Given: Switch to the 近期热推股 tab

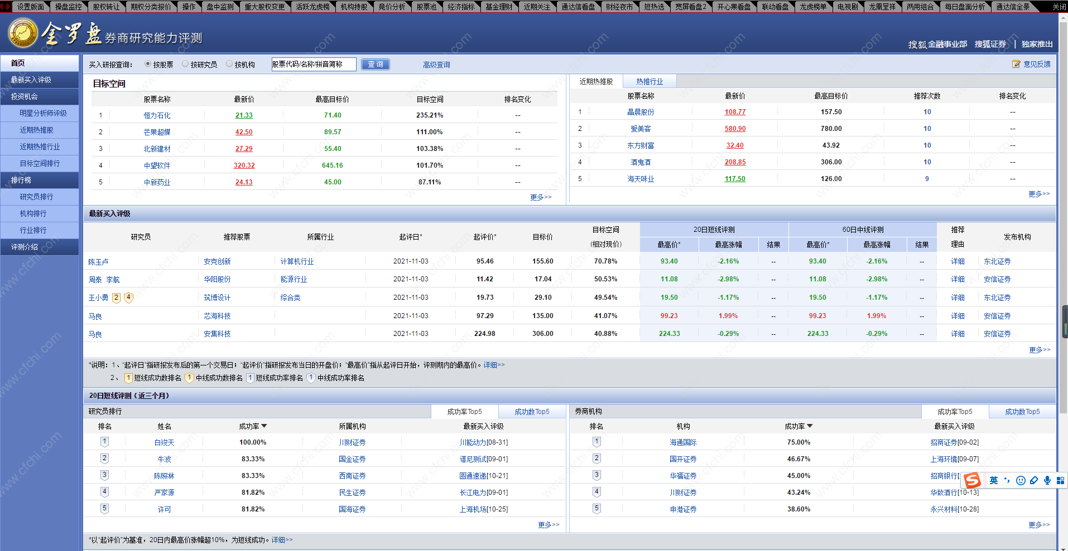Looking at the screenshot, I should [596, 81].
